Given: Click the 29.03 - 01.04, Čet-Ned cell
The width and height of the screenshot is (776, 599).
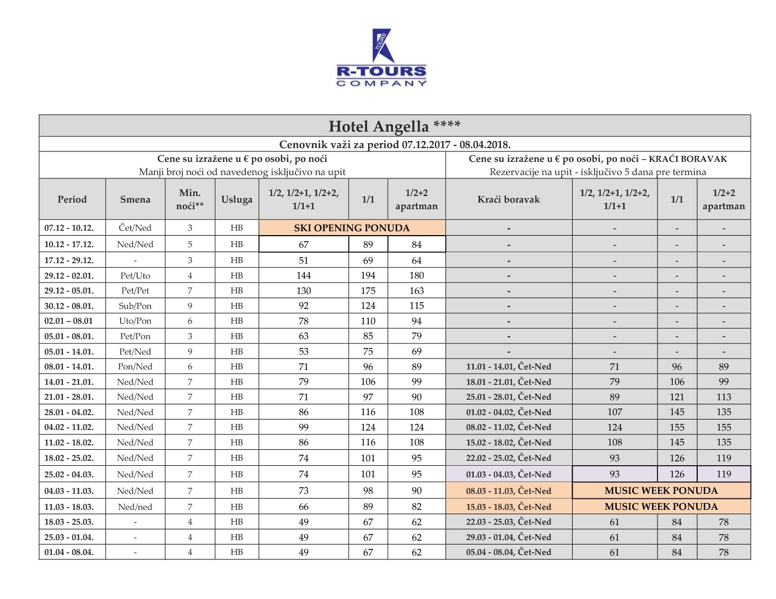Looking at the screenshot, I should (x=509, y=537).
